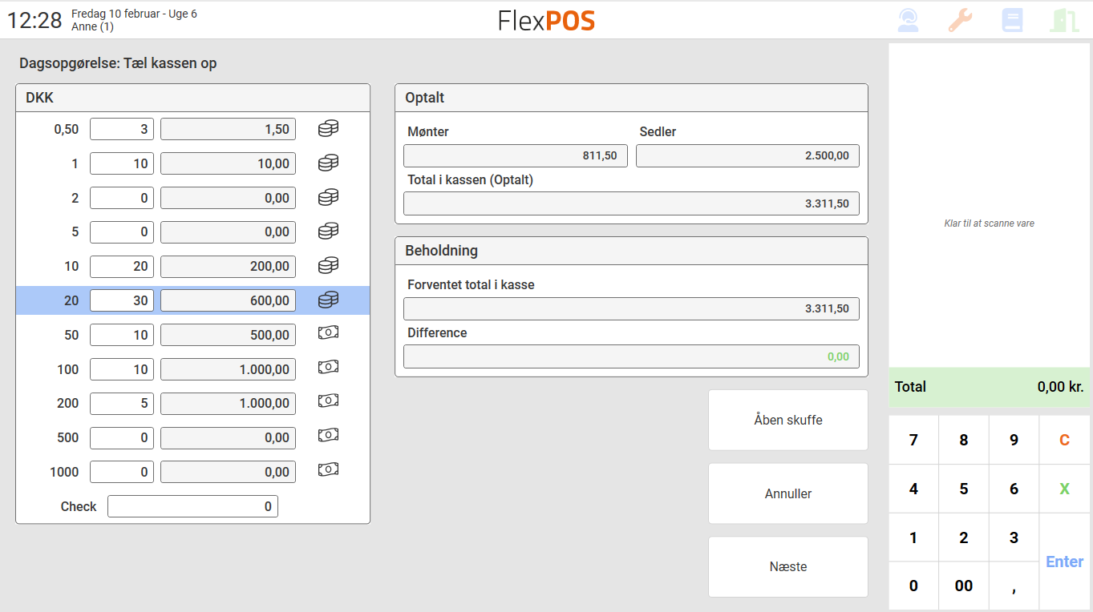Log out using the green door icon
Viewport: 1093px width, 612px height.
point(1064,19)
